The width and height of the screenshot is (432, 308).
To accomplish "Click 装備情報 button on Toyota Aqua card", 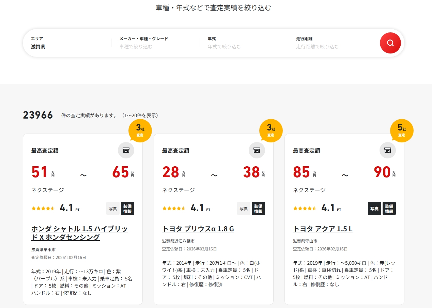I will click(x=389, y=209).
